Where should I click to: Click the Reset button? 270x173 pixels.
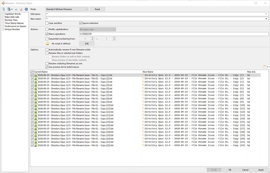point(97,9)
